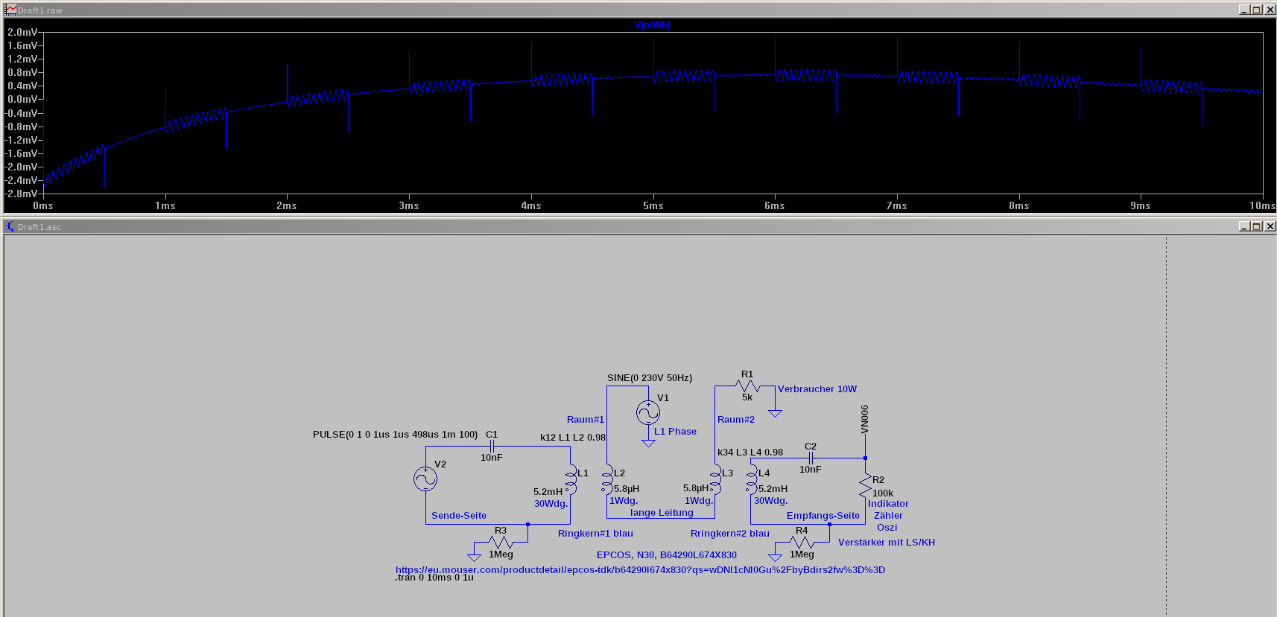This screenshot has width=1277, height=617.
Task: Click the 5.8µH value of L2
Action: (627, 488)
